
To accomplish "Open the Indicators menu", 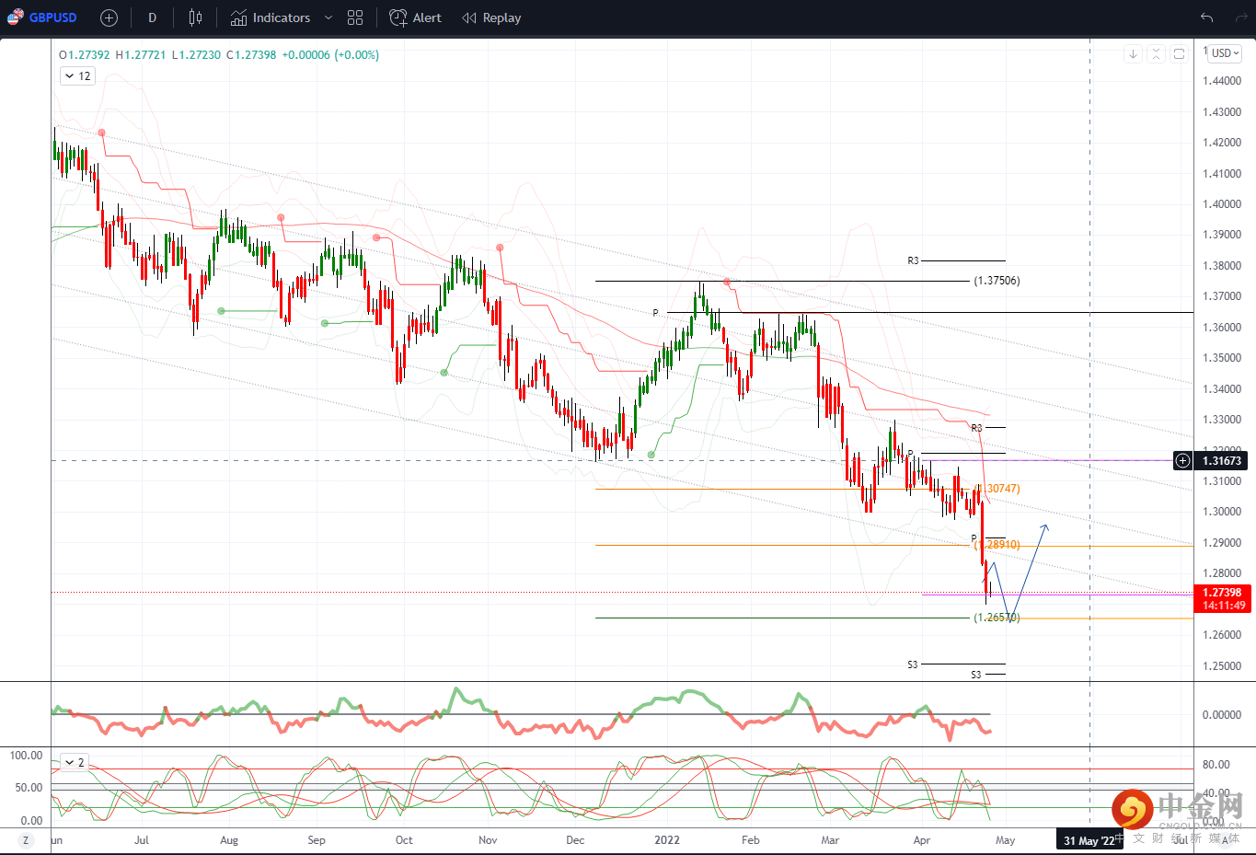I will (x=271, y=17).
